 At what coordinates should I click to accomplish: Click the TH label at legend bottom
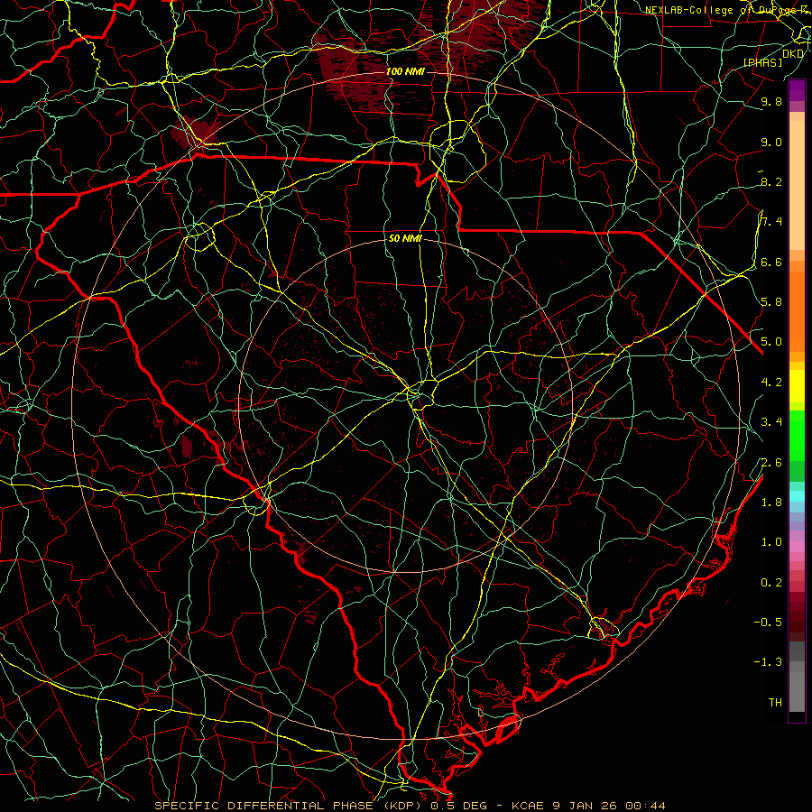[775, 703]
